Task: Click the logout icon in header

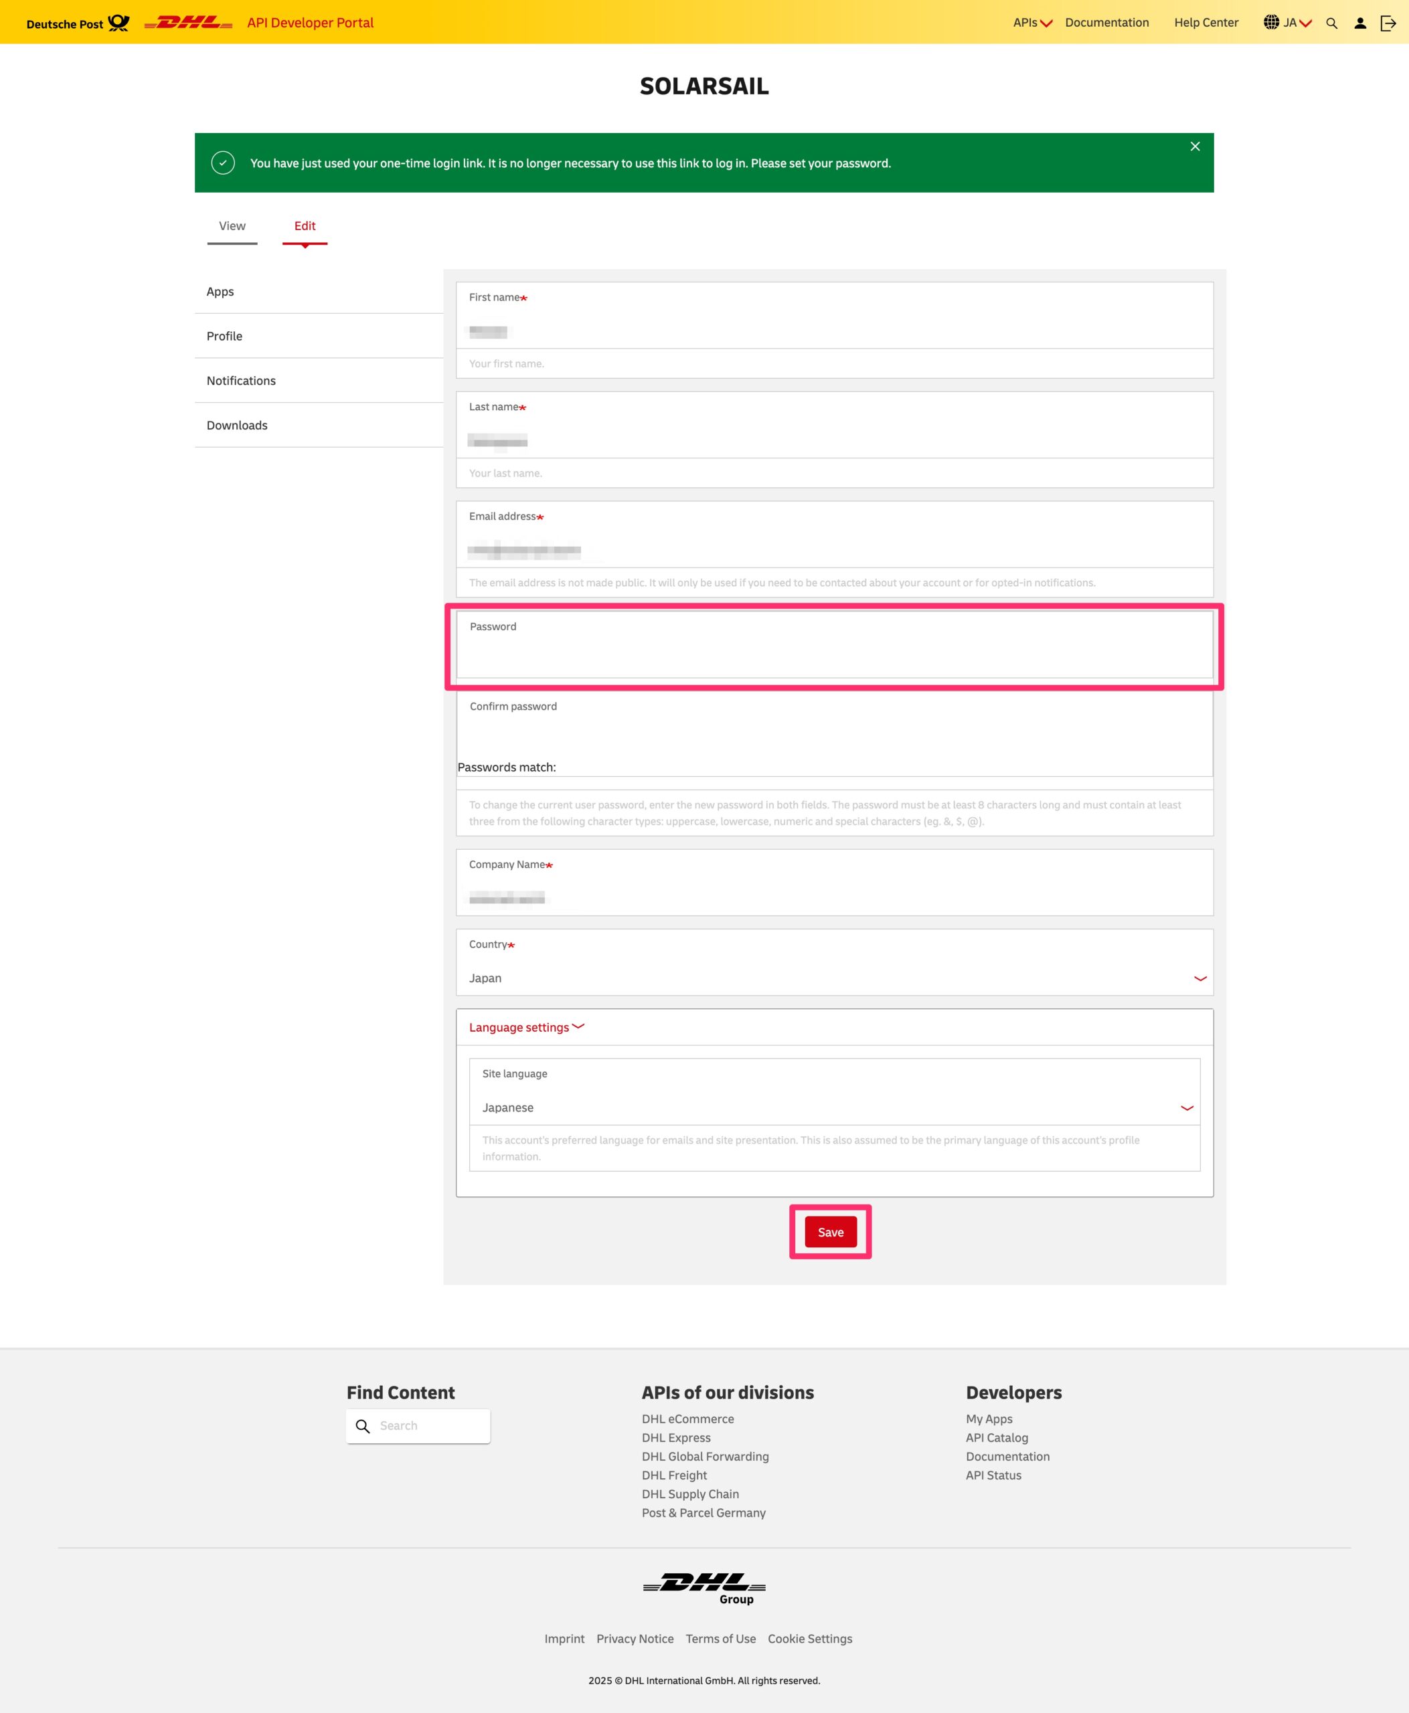Action: tap(1388, 23)
